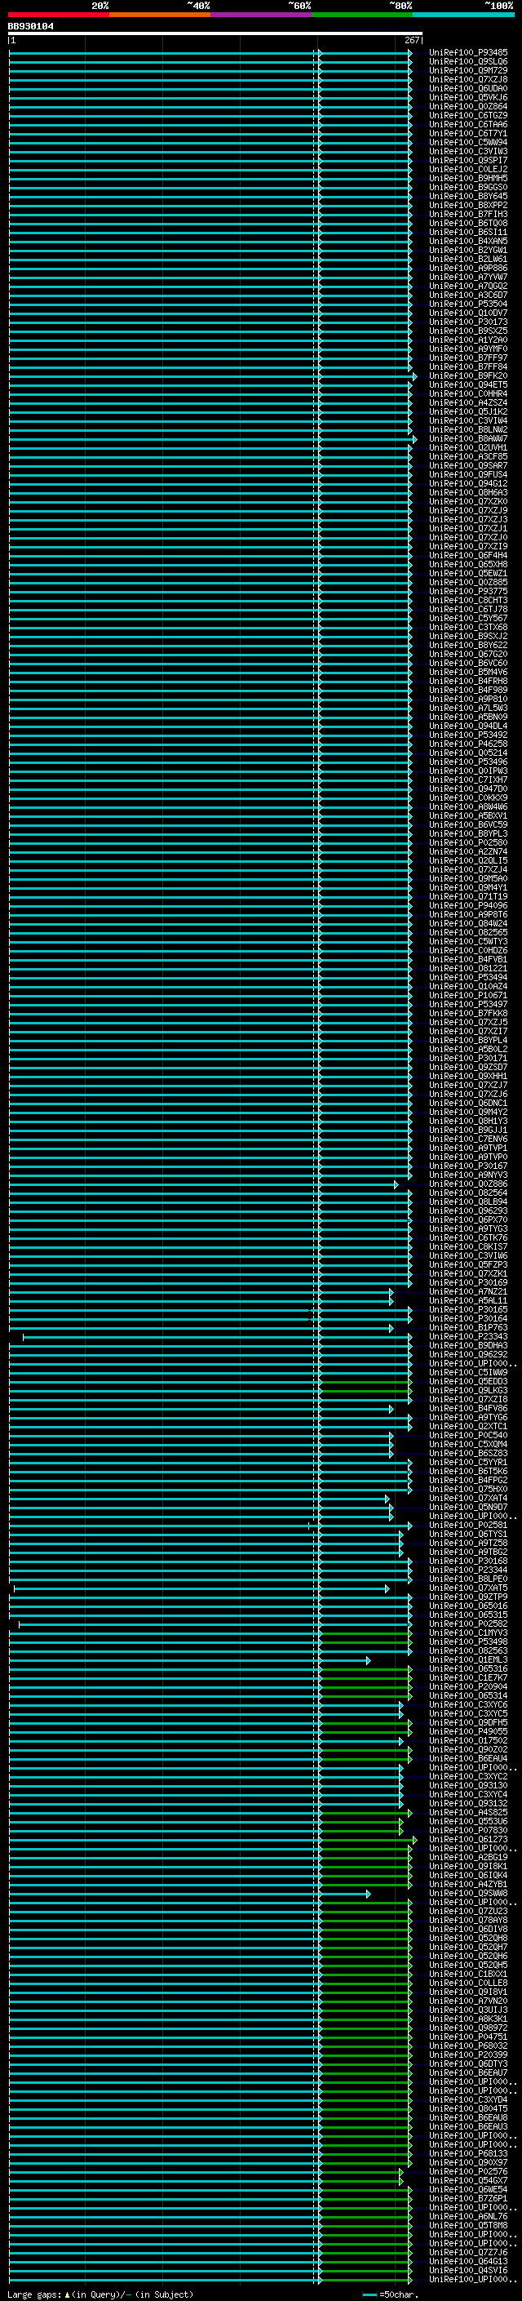Select the UniRef100_B6TQ08 label
522x2301 pixels.
[x=468, y=224]
